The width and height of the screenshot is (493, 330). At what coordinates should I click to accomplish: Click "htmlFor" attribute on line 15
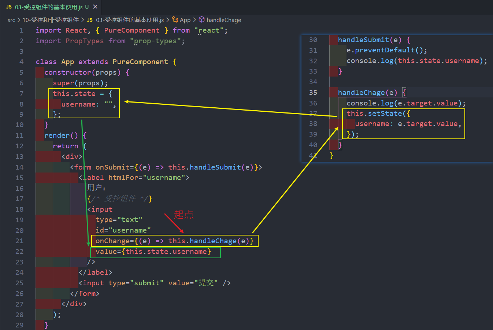123,178
